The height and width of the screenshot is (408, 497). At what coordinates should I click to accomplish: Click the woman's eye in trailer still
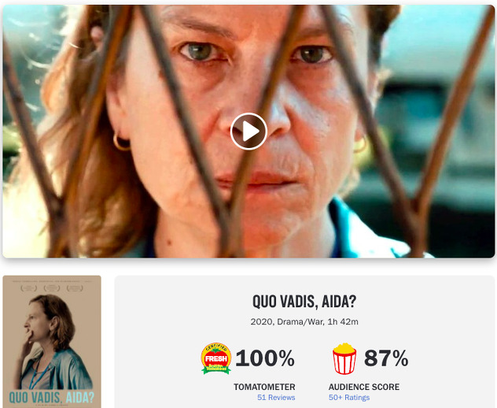[x=201, y=52]
